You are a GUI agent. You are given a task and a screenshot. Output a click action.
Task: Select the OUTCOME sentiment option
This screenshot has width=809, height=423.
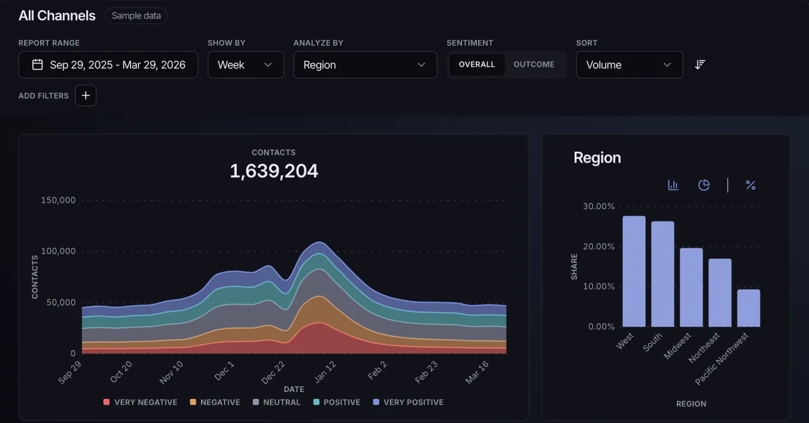(x=534, y=64)
